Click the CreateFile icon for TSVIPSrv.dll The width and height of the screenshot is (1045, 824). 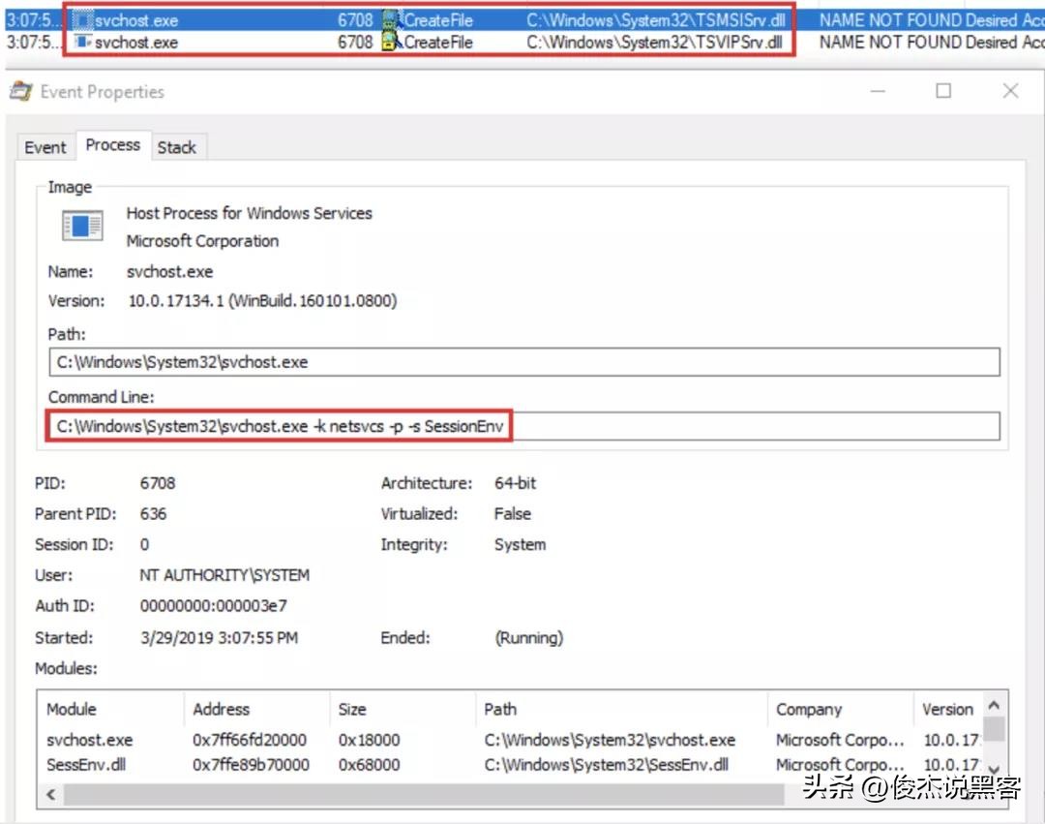pyautogui.click(x=391, y=43)
